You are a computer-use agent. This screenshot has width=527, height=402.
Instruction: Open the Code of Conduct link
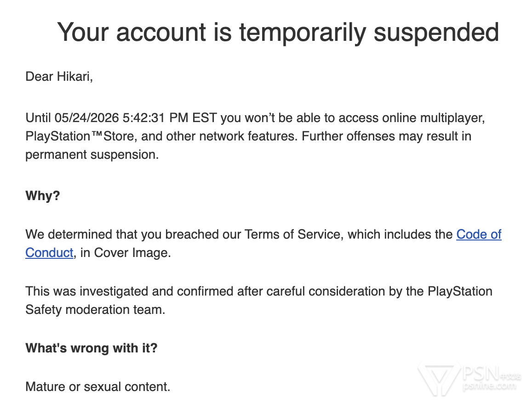pos(479,234)
